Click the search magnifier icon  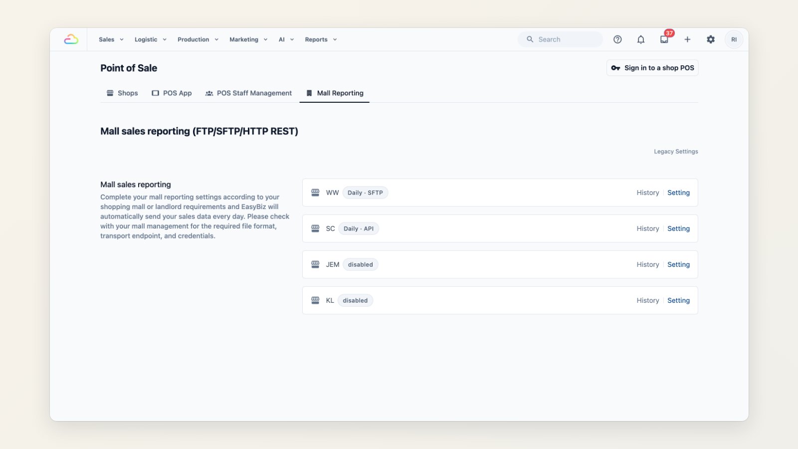[530, 39]
